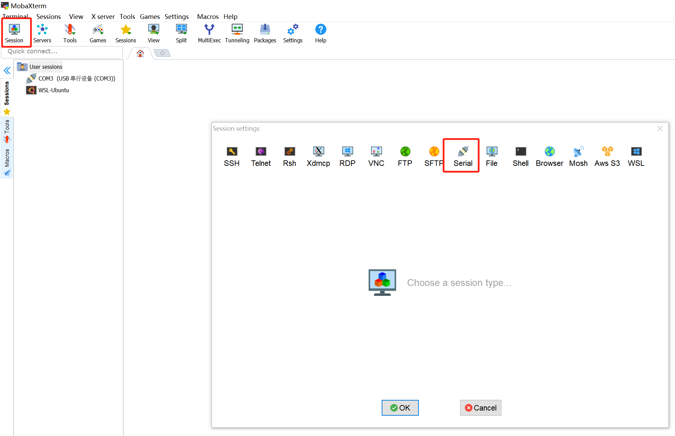Viewport: 675px width, 436px height.
Task: Open the Games toolbar icon
Action: pos(98,33)
